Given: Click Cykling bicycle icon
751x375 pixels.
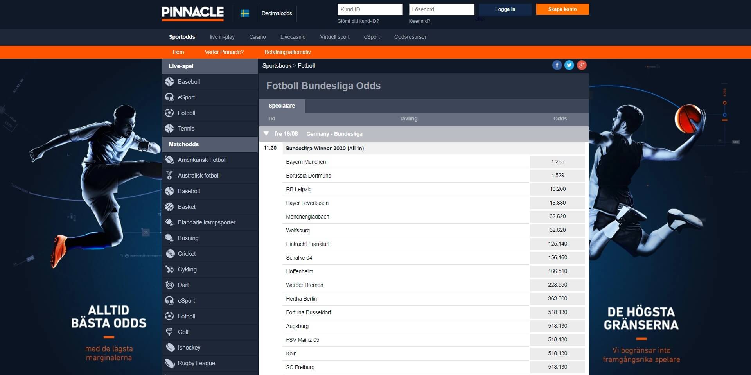Looking at the screenshot, I should tap(169, 269).
